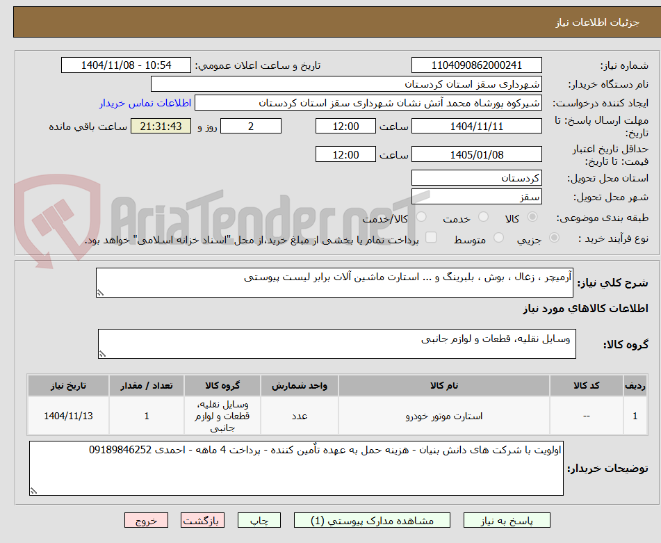Click the خروج exit button

coord(146,520)
